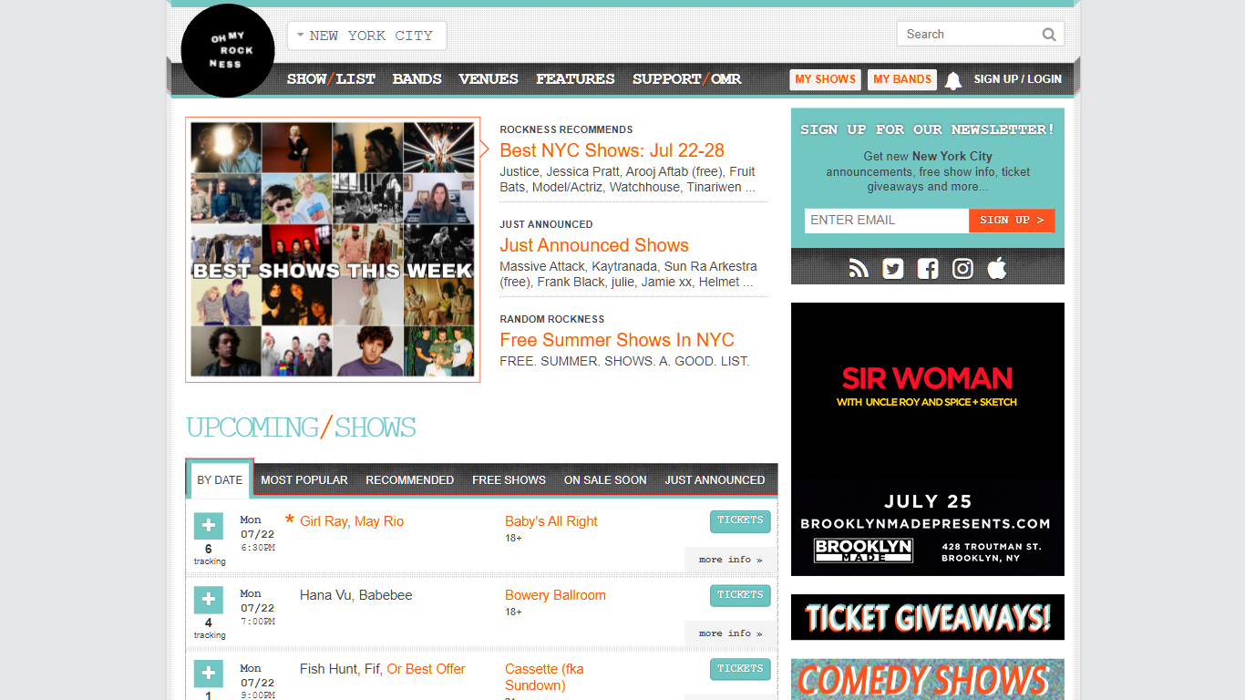Click the Twitter icon

click(892, 268)
